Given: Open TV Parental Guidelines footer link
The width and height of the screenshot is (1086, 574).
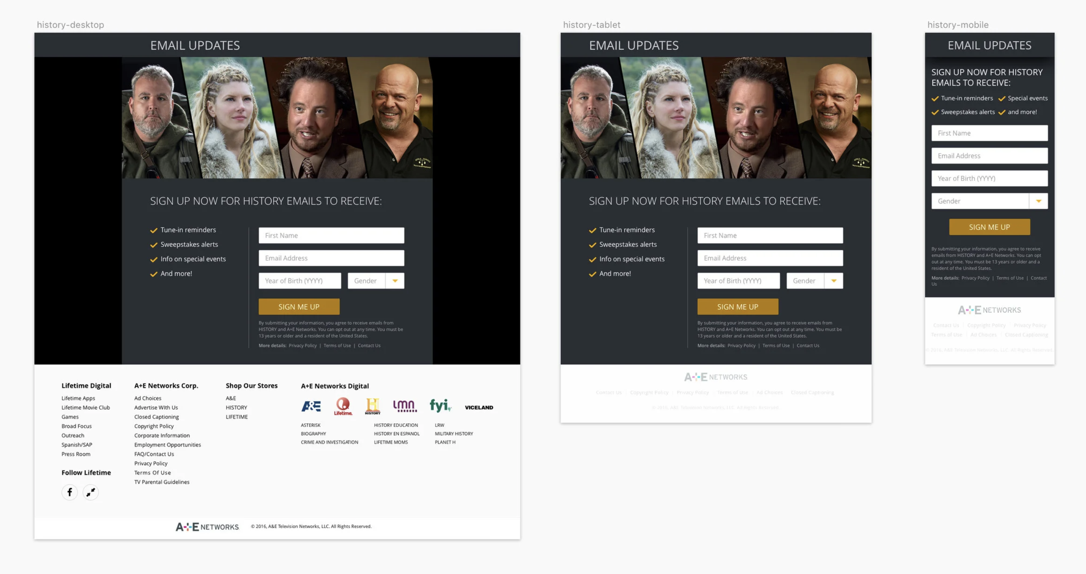Looking at the screenshot, I should (162, 482).
